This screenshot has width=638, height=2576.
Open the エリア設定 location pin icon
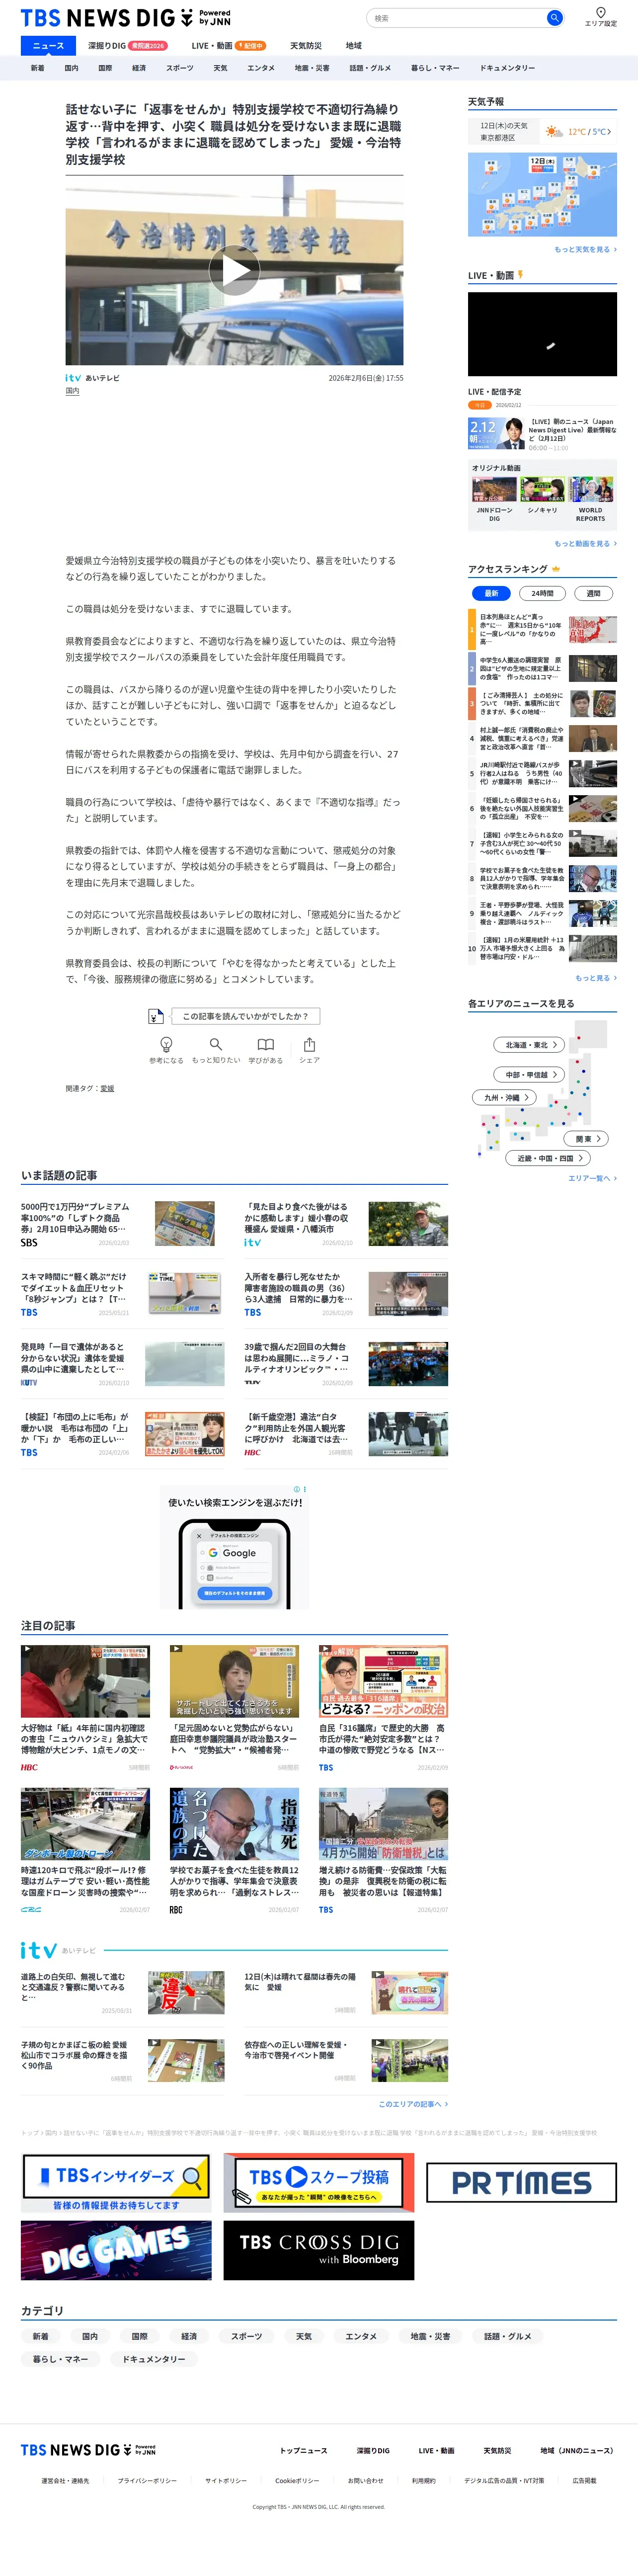coord(600,13)
